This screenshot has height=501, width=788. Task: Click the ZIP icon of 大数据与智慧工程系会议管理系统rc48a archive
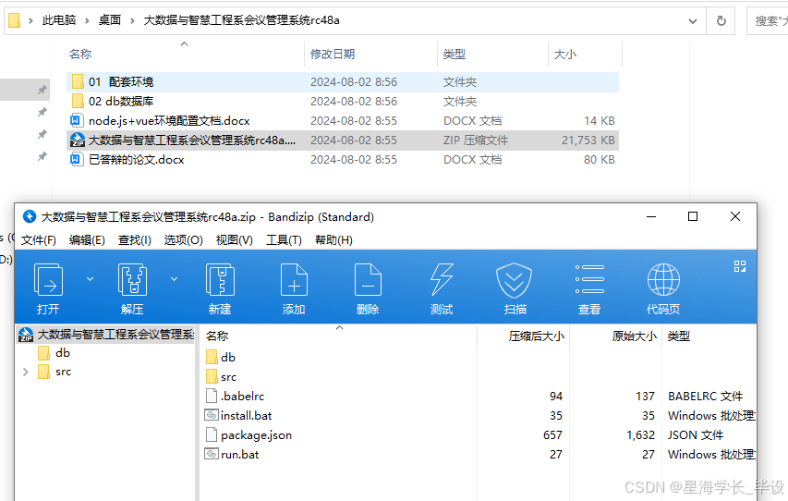click(78, 140)
